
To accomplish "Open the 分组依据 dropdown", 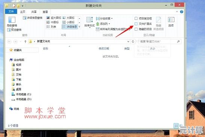I will [104, 19].
